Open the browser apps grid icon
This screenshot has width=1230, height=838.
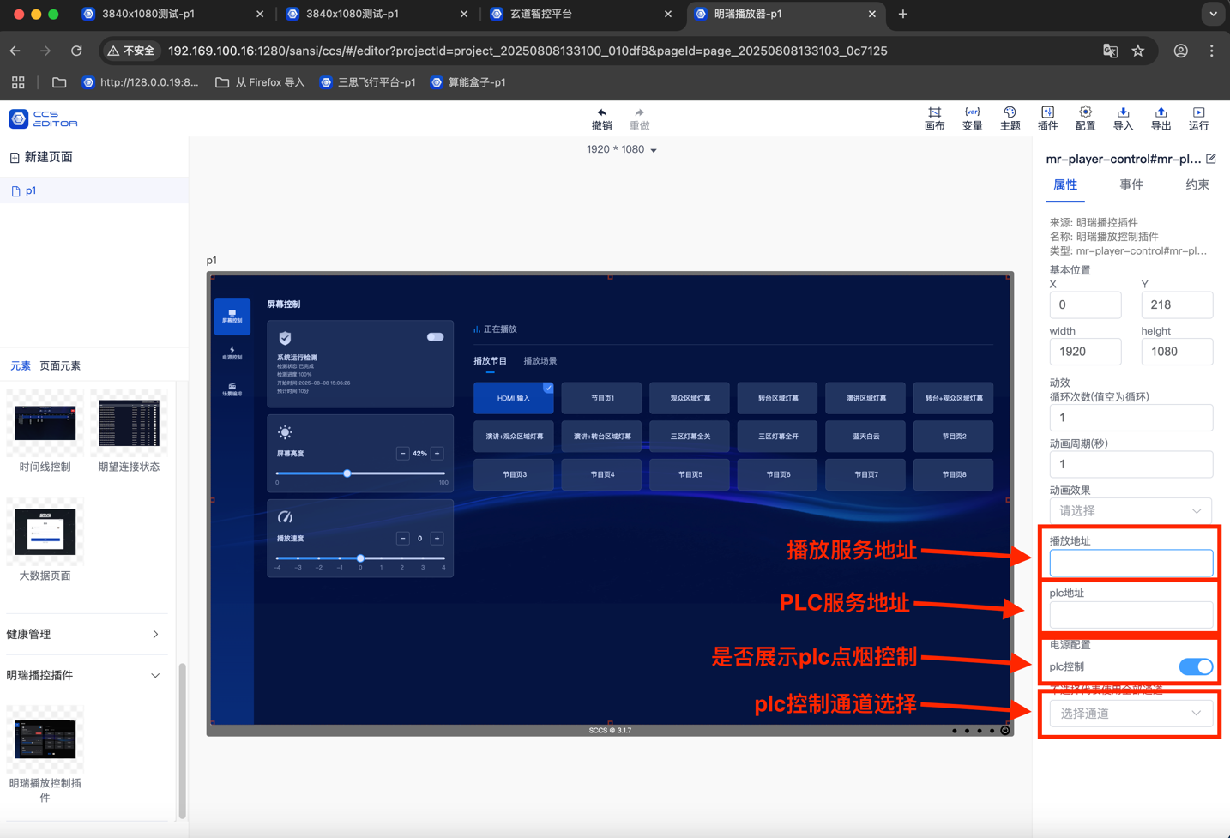coord(18,82)
